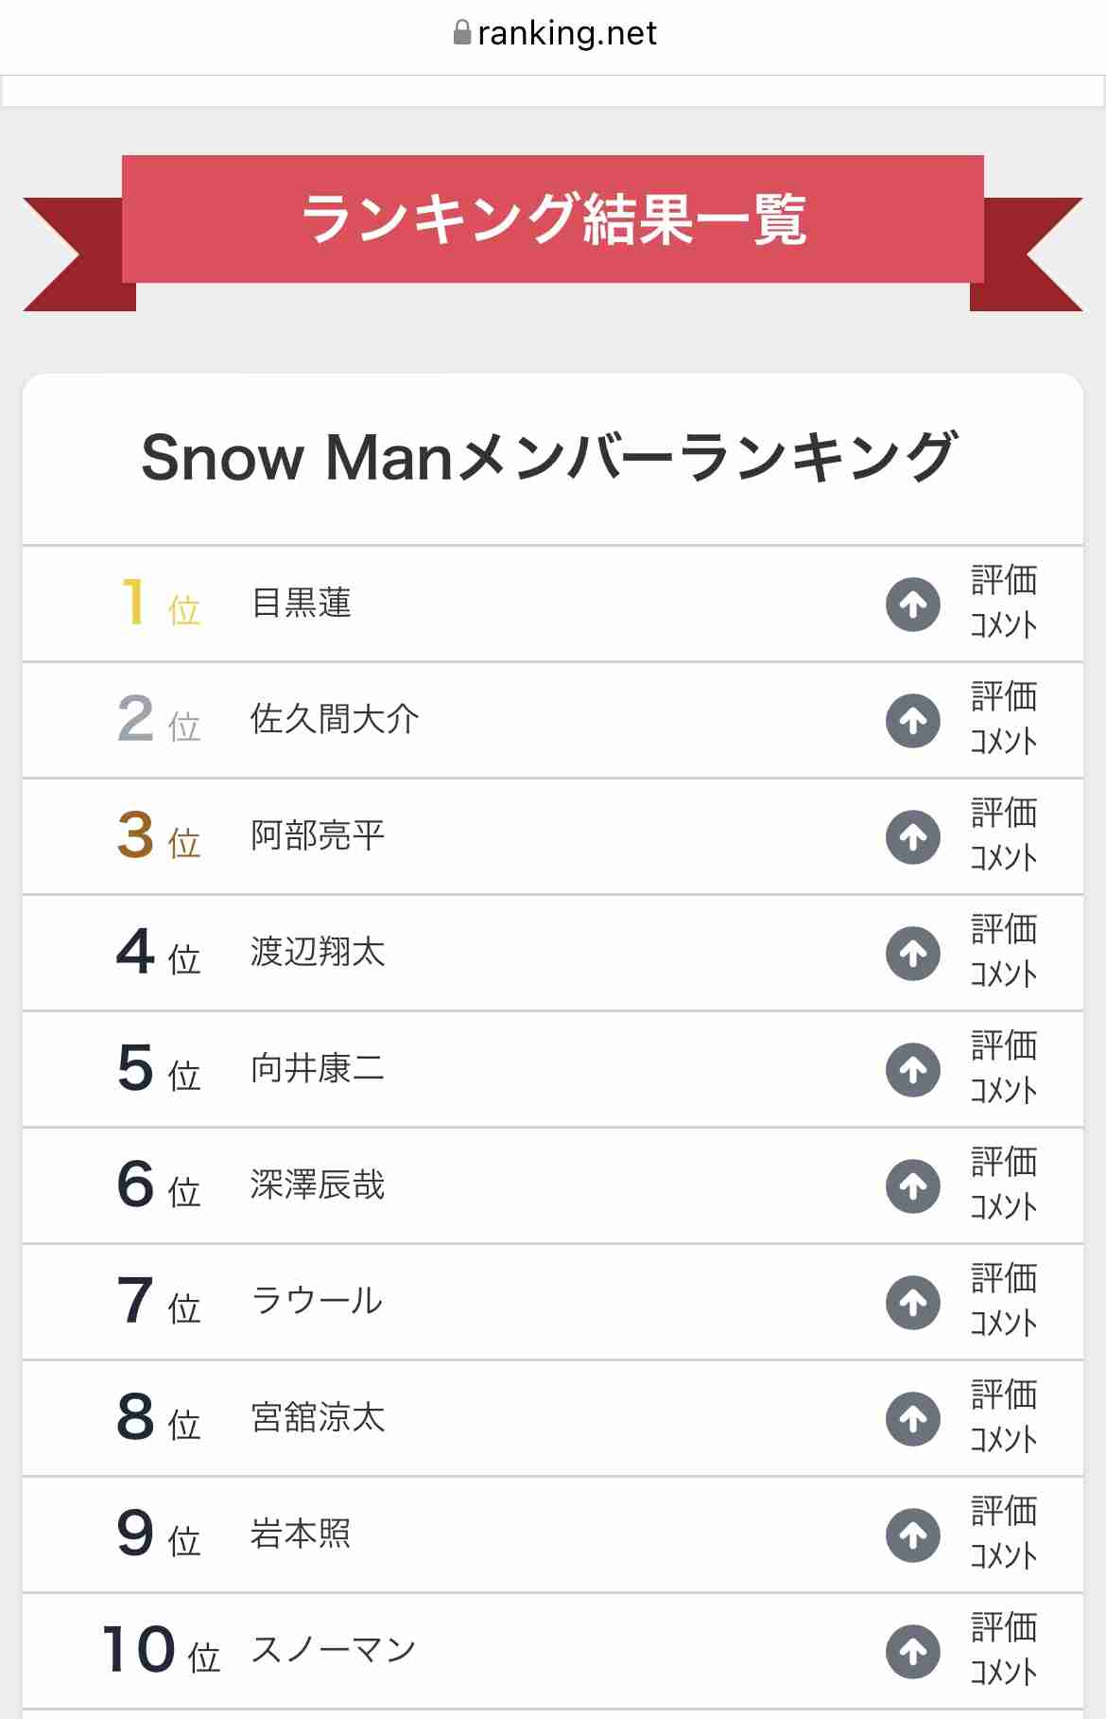Open 評価コメント for first-place 目黒蓮
The image size is (1106, 1719).
click(1004, 603)
